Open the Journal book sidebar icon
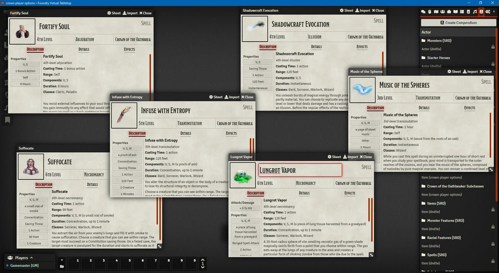The height and width of the screenshot is (273, 499). pyautogui.click(x=456, y=12)
